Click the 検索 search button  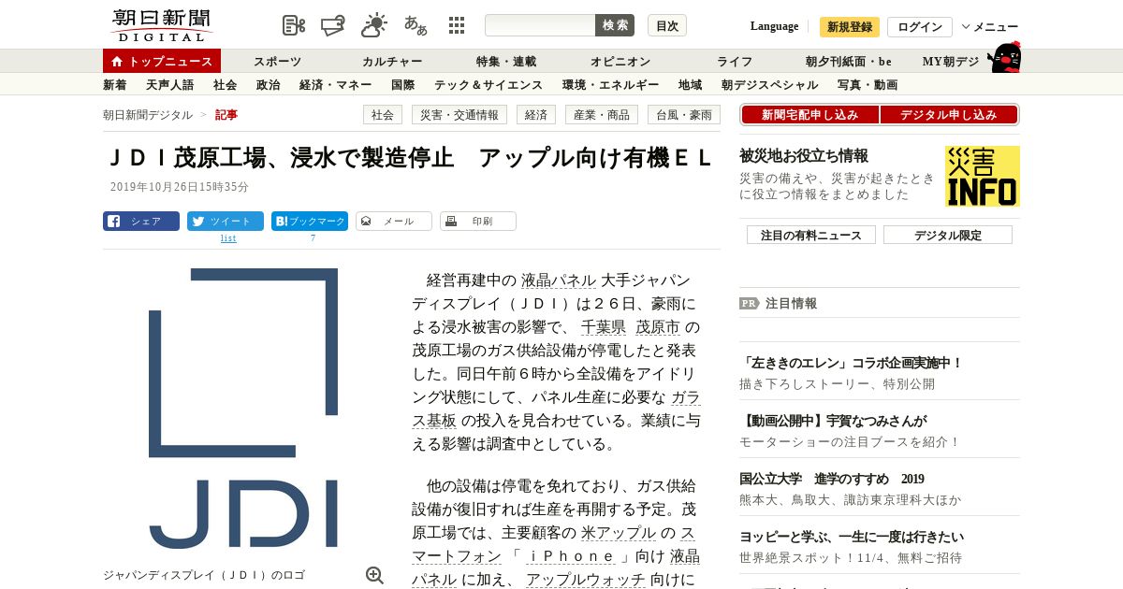tap(615, 25)
